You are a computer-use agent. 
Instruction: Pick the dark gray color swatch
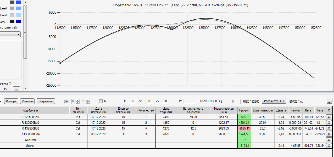[12, 2]
